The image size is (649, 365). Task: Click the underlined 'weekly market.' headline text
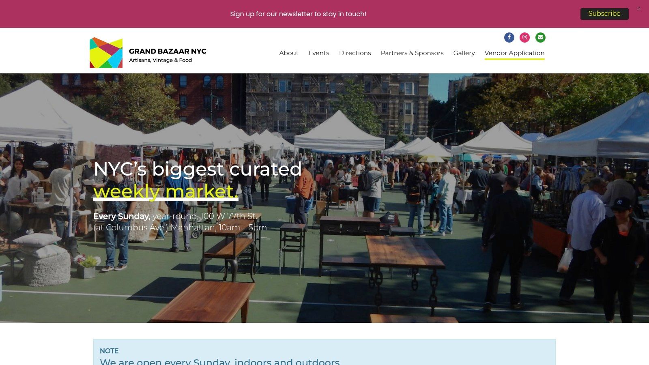165,191
